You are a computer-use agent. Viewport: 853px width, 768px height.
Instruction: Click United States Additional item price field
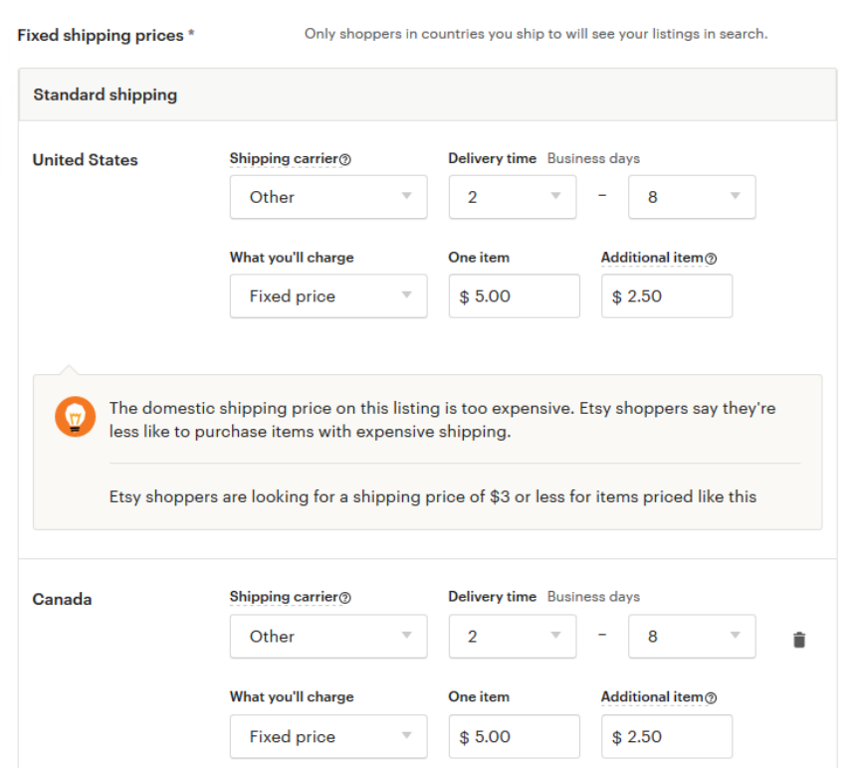667,295
